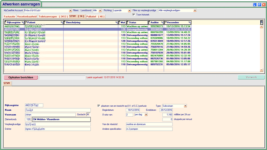Click the search icon in Rijksregister column header
This screenshot has width=267, height=150.
[22, 22]
